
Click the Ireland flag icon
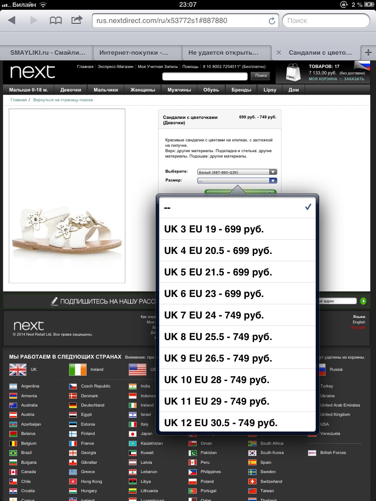[78, 370]
